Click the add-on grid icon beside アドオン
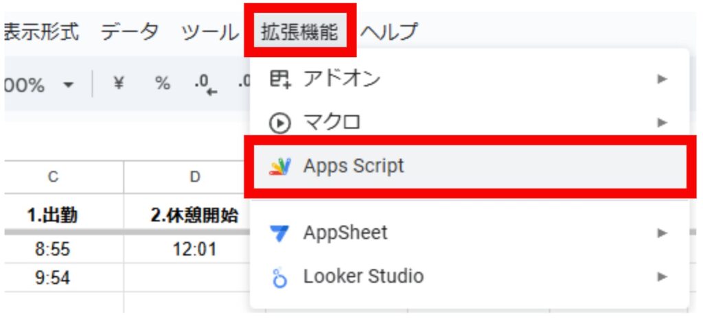This screenshot has width=703, height=323. coord(280,80)
